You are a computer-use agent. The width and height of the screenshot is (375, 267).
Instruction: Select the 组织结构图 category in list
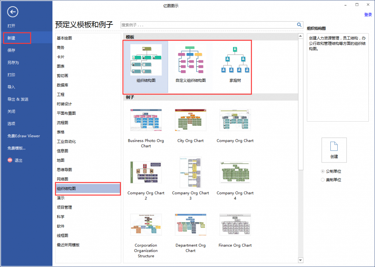pyautogui.click(x=88, y=188)
